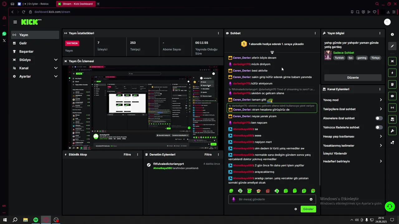Toggle the channel actions widget icon

click(x=392, y=119)
